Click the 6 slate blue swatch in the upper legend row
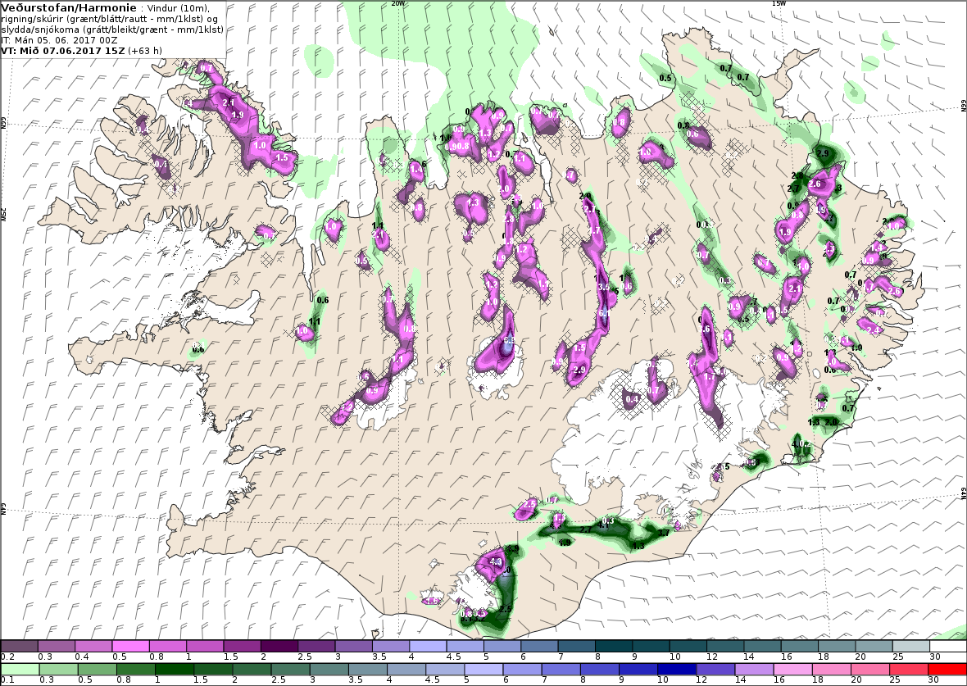 [x=539, y=647]
